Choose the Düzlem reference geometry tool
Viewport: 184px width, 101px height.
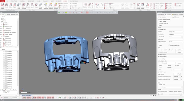(85, 5)
